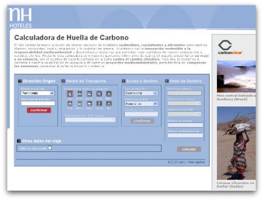
Task: Click the number of rooms input field
Action: click(x=185, y=136)
